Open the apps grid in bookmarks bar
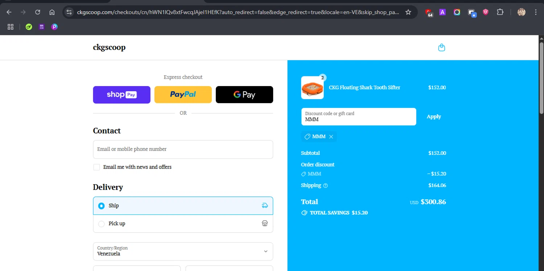 [x=11, y=27]
